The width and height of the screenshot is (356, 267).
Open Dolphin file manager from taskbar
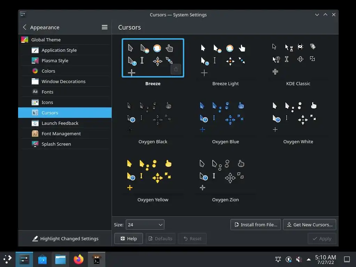60,259
